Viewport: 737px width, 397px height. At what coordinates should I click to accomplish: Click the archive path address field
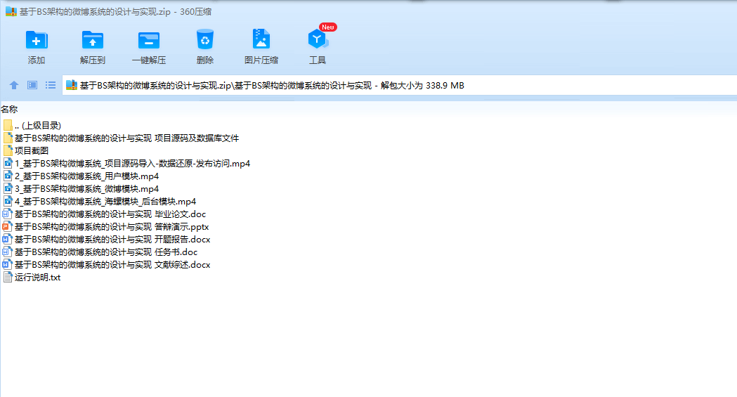click(400, 86)
